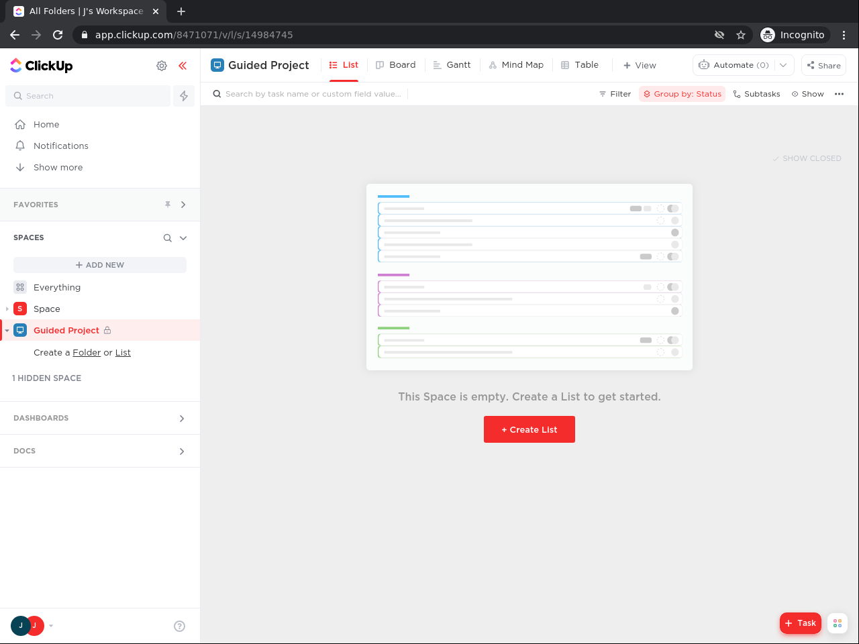Expand the Space tree item
The width and height of the screenshot is (859, 644).
pos(7,309)
